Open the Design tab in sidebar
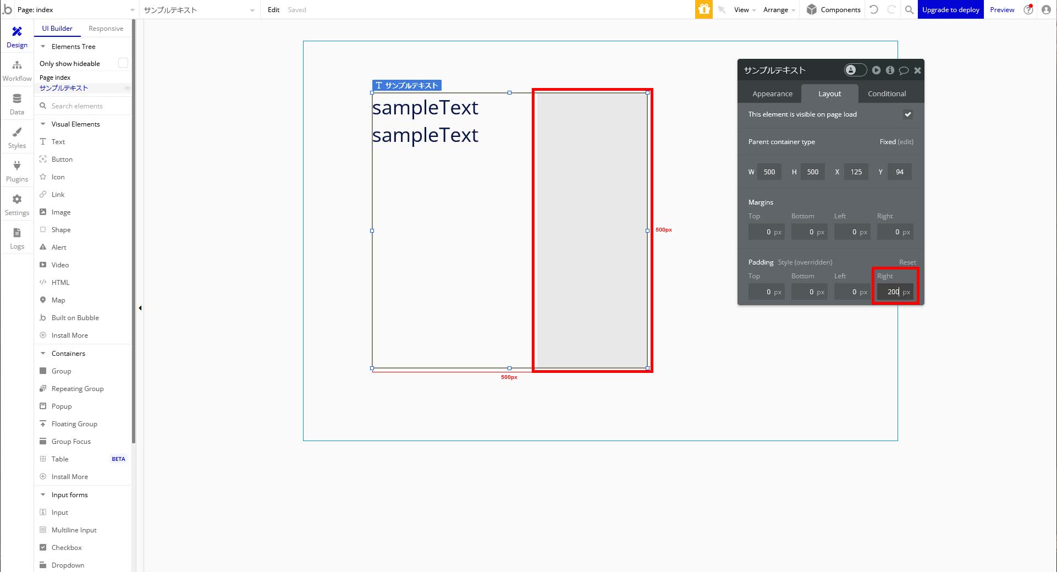Screen dimensions: 1057x572 [17, 37]
